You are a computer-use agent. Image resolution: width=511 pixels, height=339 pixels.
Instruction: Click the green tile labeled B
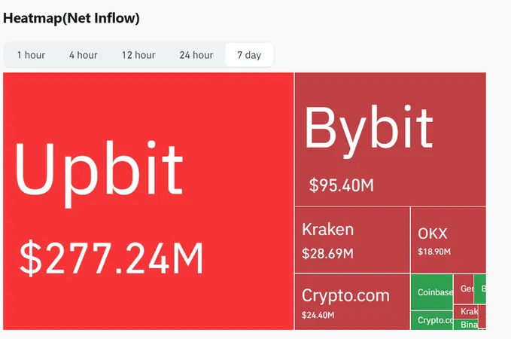(x=480, y=289)
